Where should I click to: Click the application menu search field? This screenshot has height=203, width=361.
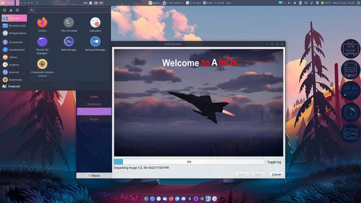(x=69, y=10)
